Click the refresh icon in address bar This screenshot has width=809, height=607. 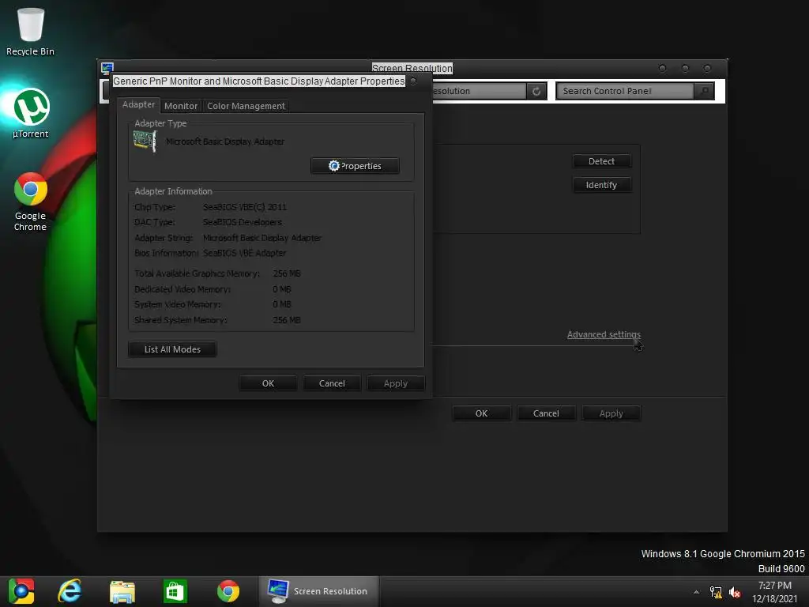click(x=536, y=92)
